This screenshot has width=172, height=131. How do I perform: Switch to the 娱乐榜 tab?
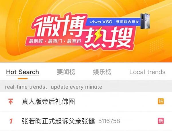coord(102,72)
